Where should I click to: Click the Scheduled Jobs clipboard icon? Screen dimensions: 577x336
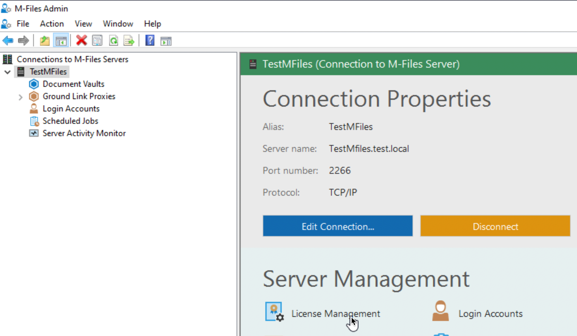[x=34, y=121]
